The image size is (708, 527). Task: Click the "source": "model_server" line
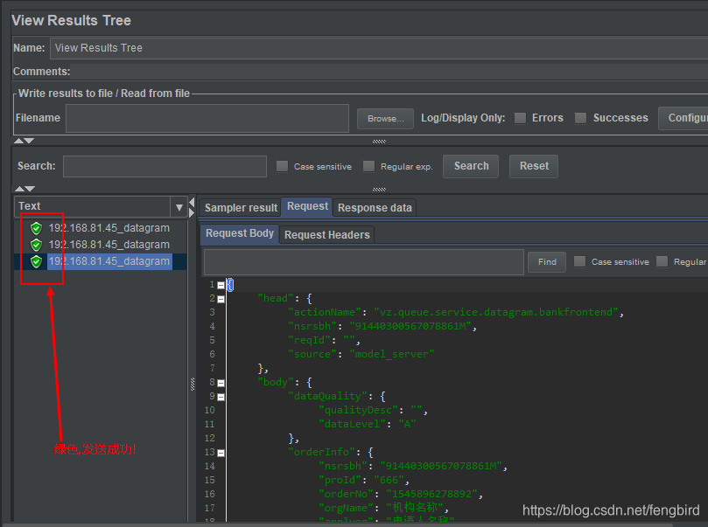[361, 354]
